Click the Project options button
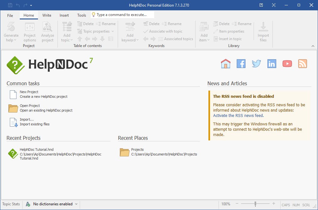Screen dimensions: 318x210 (x=30, y=32)
